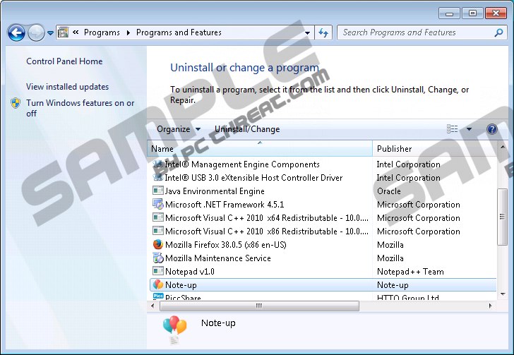Expand the arrow after the Programs breadcrumb
This screenshot has height=355, width=514.
[x=128, y=32]
